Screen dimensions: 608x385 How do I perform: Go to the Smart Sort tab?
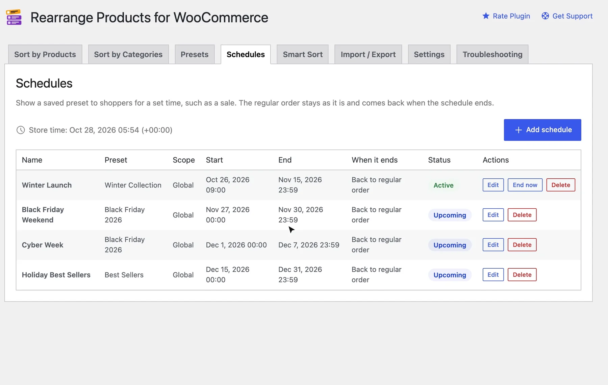click(303, 54)
